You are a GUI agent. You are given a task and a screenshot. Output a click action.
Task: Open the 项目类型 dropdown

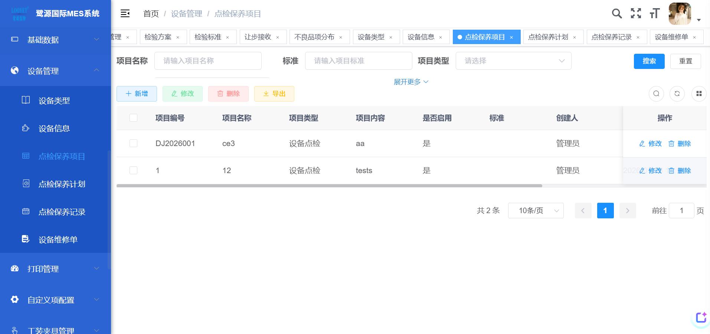coord(513,61)
